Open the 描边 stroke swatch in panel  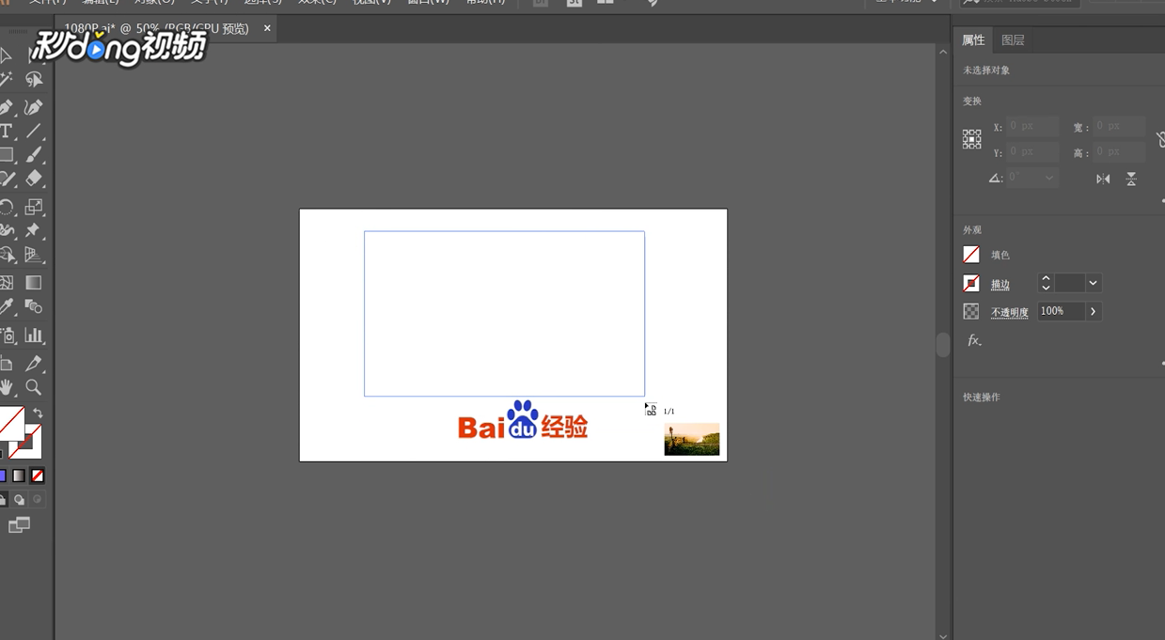tap(971, 283)
